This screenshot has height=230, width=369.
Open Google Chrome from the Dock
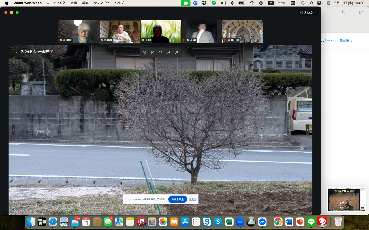(278, 222)
